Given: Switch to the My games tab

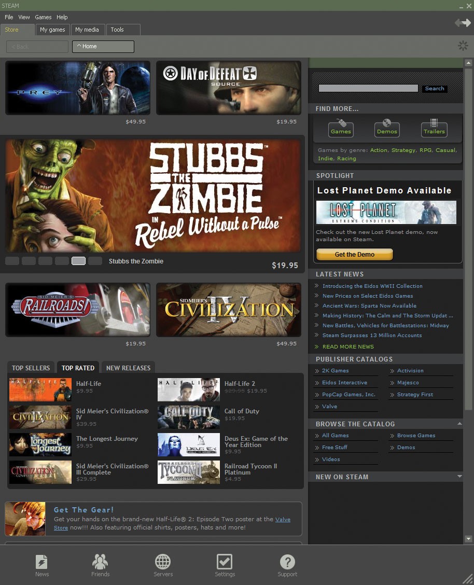Looking at the screenshot, I should tap(52, 30).
